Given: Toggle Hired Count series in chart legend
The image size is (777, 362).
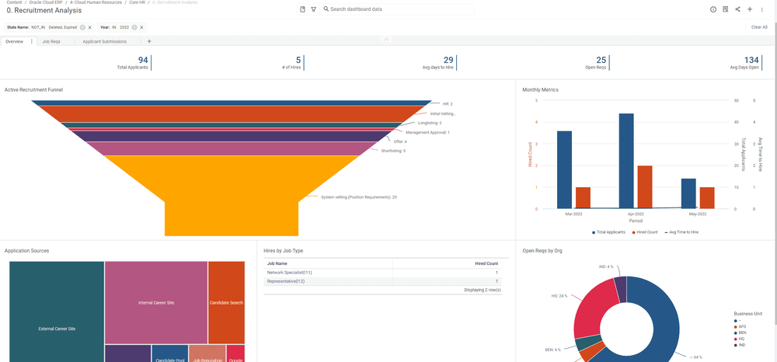Looking at the screenshot, I should tap(645, 231).
